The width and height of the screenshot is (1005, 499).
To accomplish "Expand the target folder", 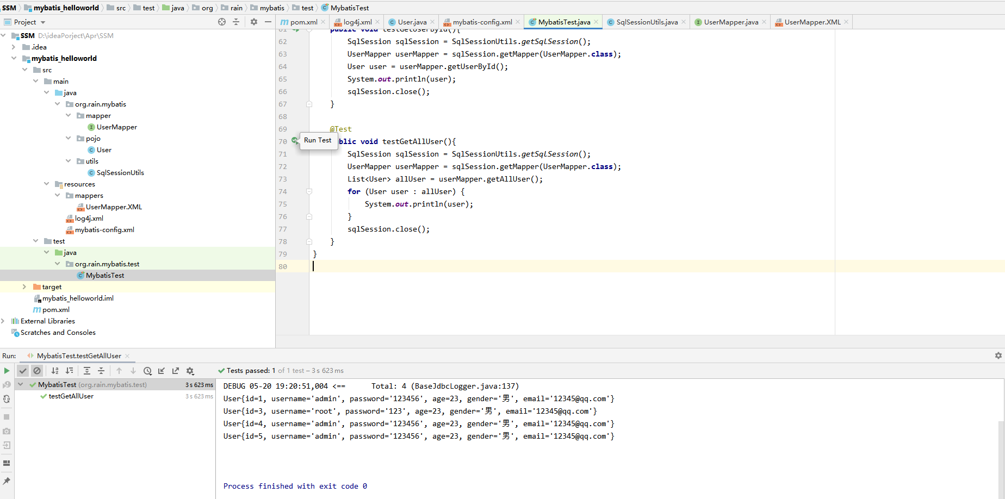I will [24, 286].
